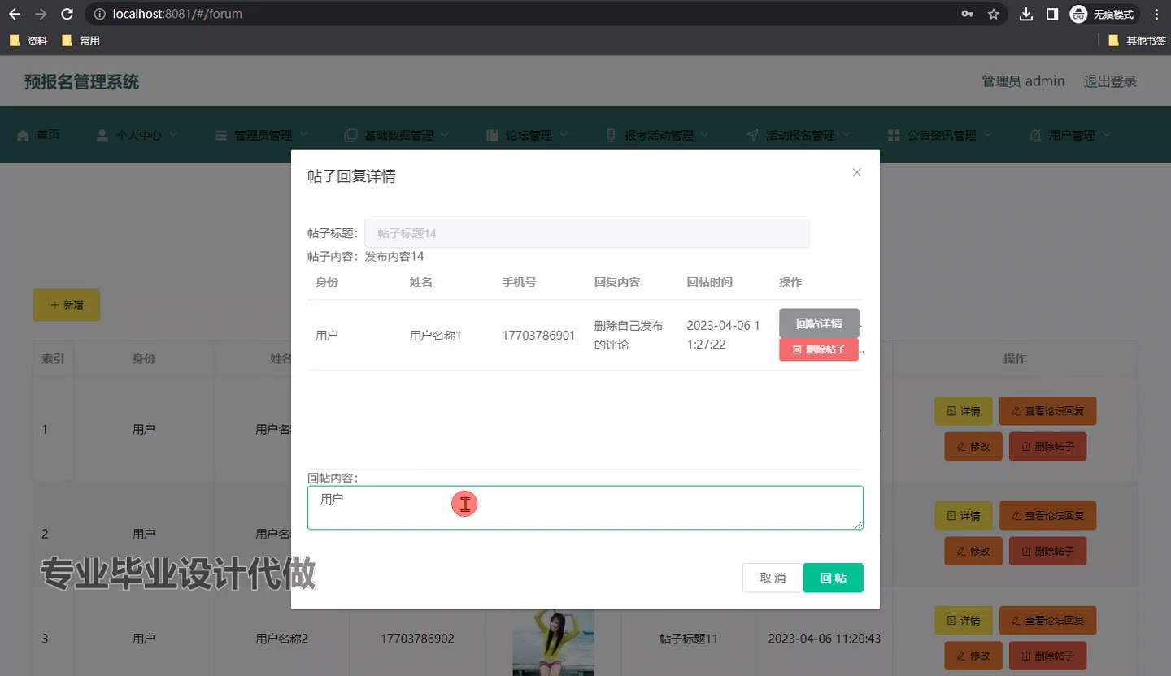This screenshot has width=1171, height=676.
Task: Click 修改 button in row 1
Action: [x=973, y=447]
